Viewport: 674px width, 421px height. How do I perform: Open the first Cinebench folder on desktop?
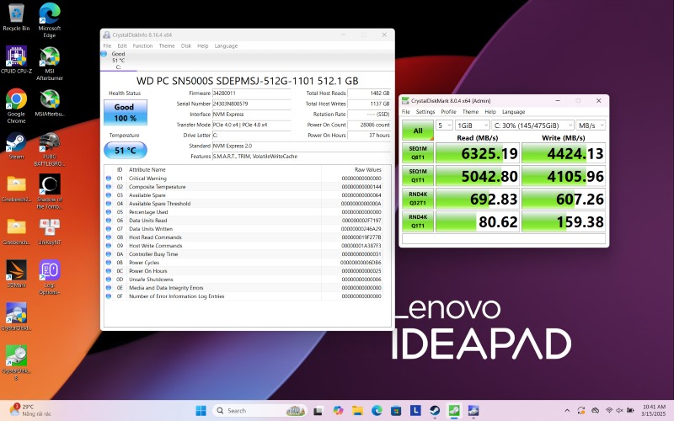(x=16, y=188)
